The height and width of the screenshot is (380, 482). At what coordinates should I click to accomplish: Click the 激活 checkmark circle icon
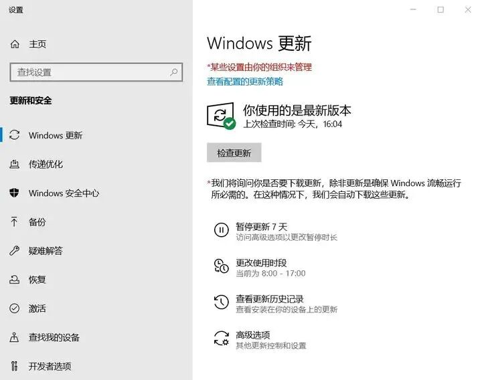pyautogui.click(x=15, y=308)
